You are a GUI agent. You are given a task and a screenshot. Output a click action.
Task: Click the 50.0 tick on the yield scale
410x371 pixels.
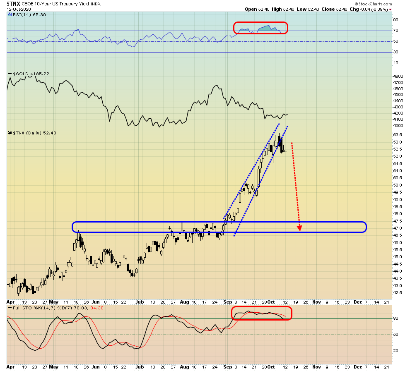click(398, 185)
